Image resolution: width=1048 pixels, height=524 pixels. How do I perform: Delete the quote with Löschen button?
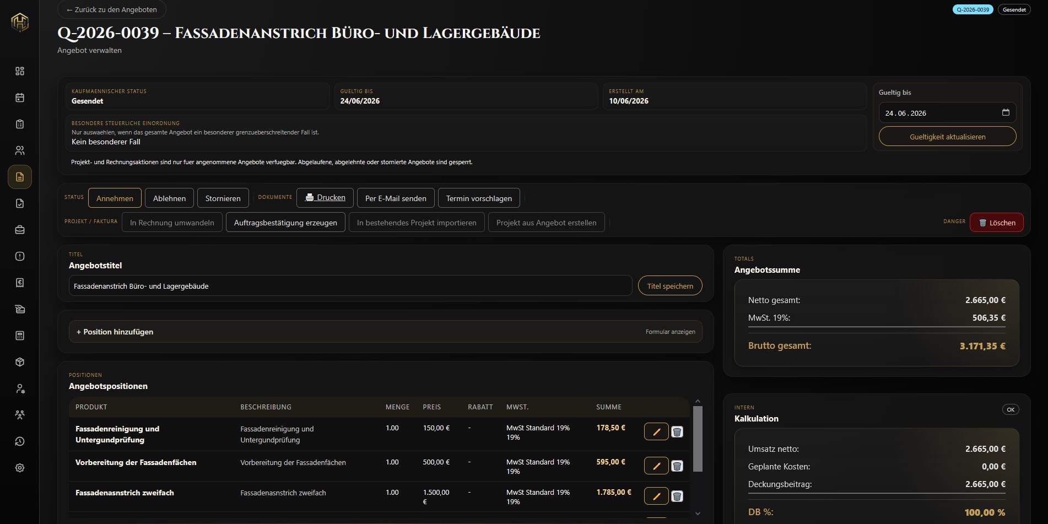pyautogui.click(x=997, y=223)
